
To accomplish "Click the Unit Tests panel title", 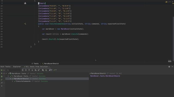I will coord(5,67).
